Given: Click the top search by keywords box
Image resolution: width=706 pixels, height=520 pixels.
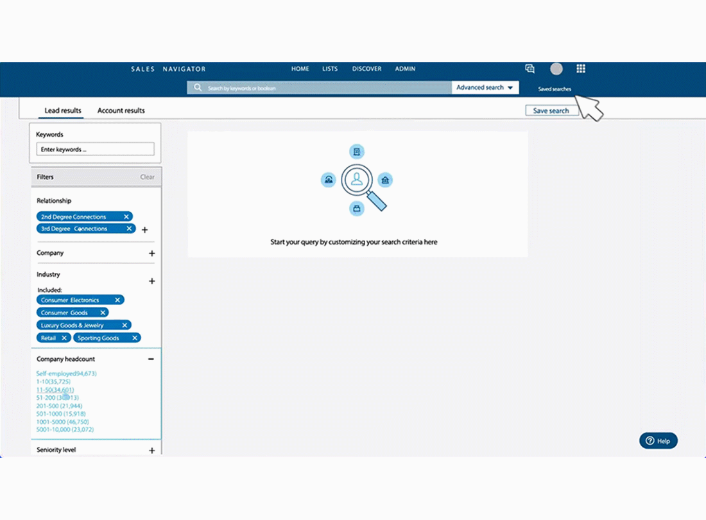Looking at the screenshot, I should click(319, 87).
